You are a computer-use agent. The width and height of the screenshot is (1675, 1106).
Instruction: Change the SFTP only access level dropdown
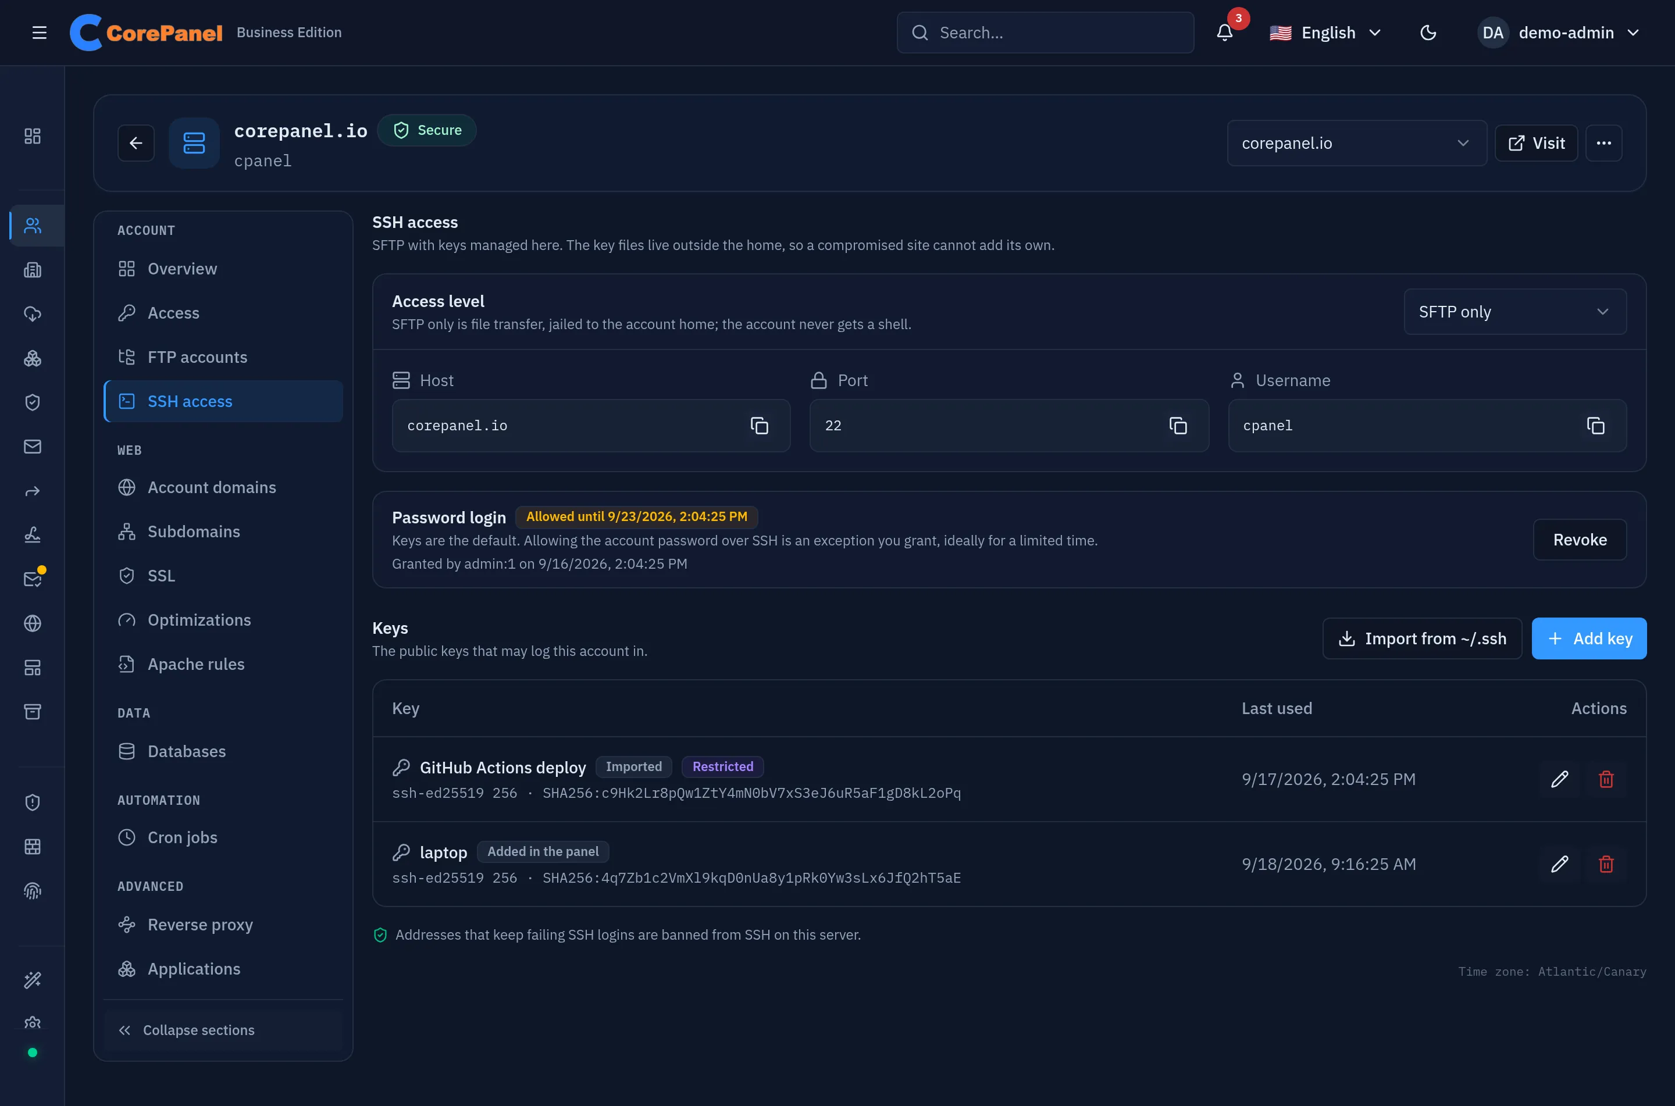pyautogui.click(x=1515, y=312)
